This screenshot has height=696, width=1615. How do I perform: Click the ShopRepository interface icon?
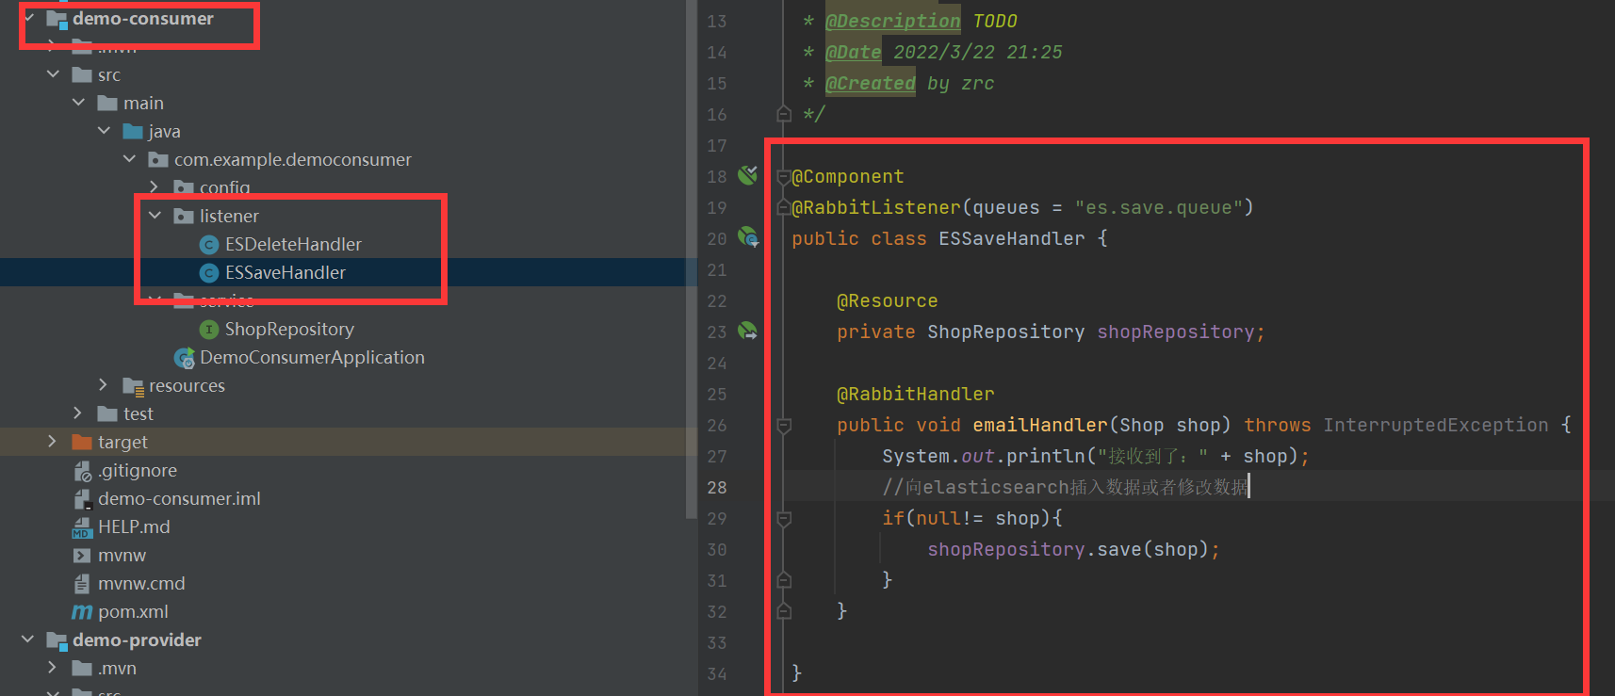coord(209,329)
